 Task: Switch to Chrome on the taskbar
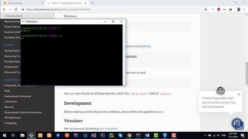(x=129, y=136)
